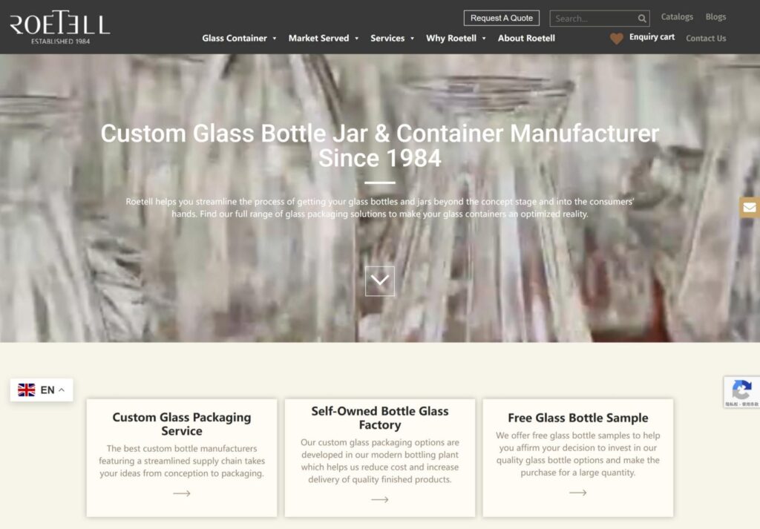The height and width of the screenshot is (529, 760).
Task: Click the search magnifier icon
Action: 642,19
